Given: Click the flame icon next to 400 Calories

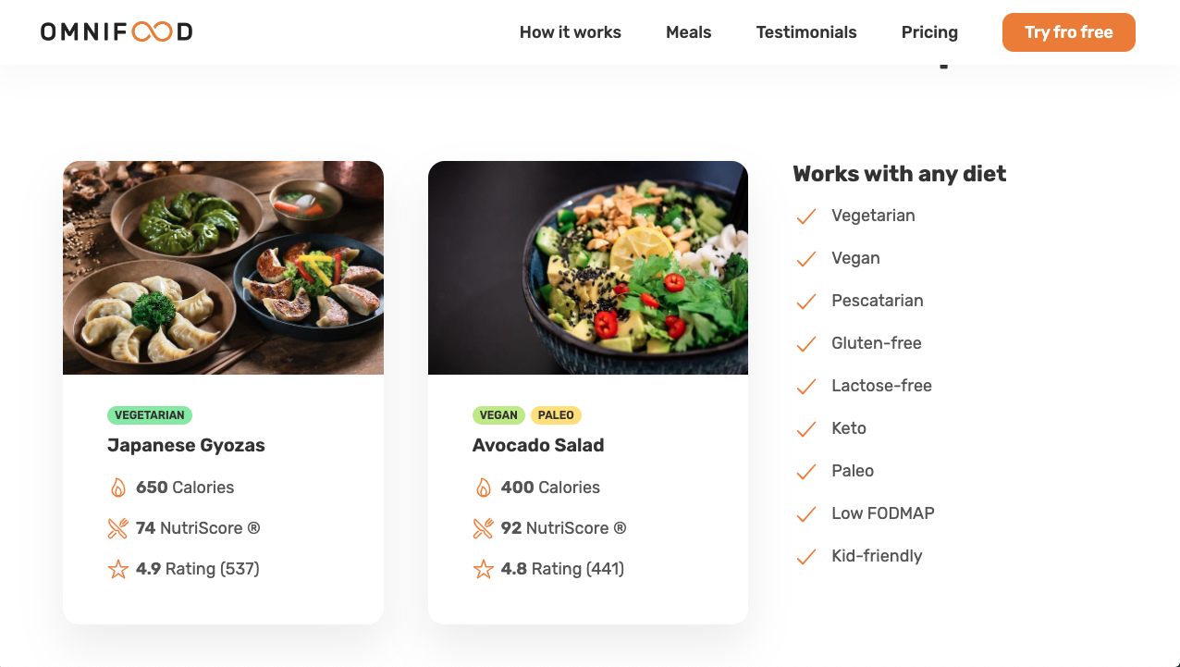Looking at the screenshot, I should tap(484, 487).
